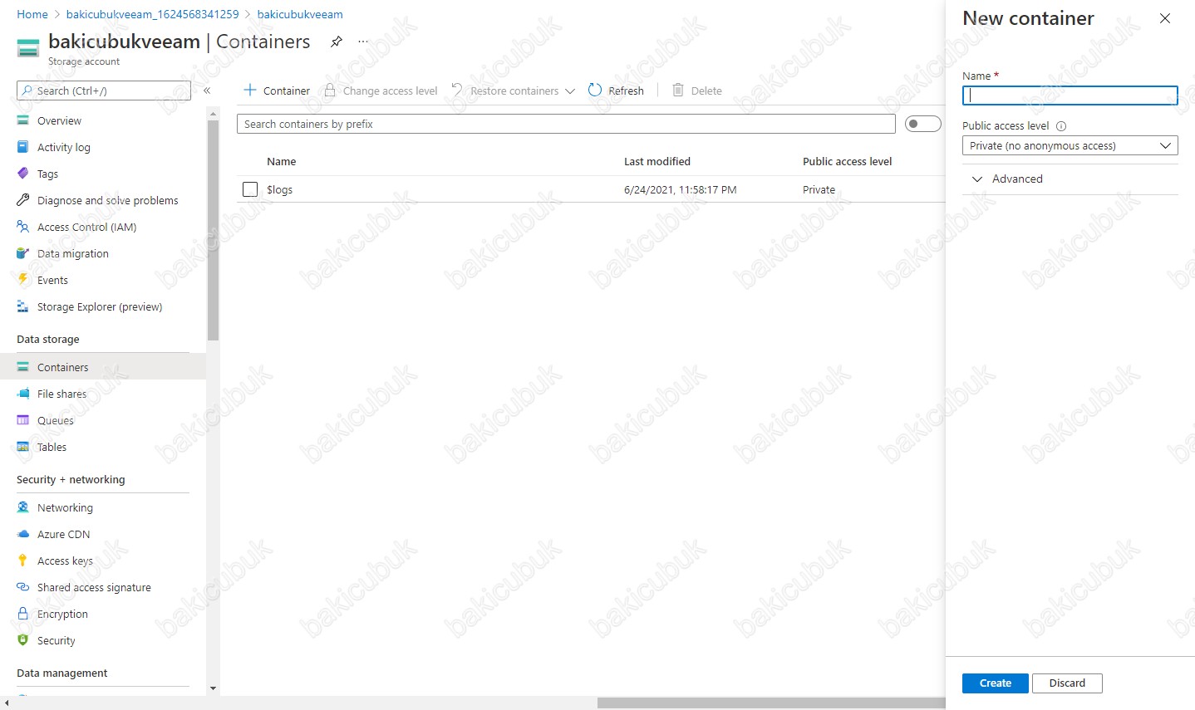Go to Home breadcrumb link
The image size is (1195, 710).
pos(32,14)
